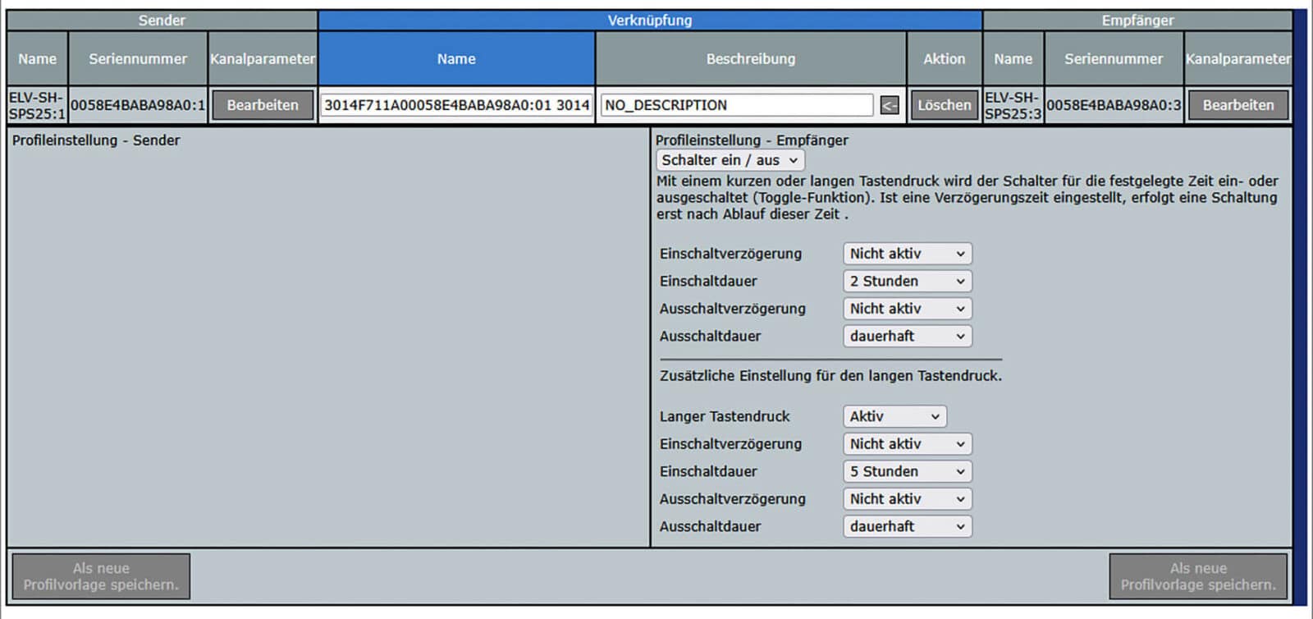1313x619 pixels.
Task: Open the Langer Tastendruck dropdown set to Aktiv
Action: 894,416
